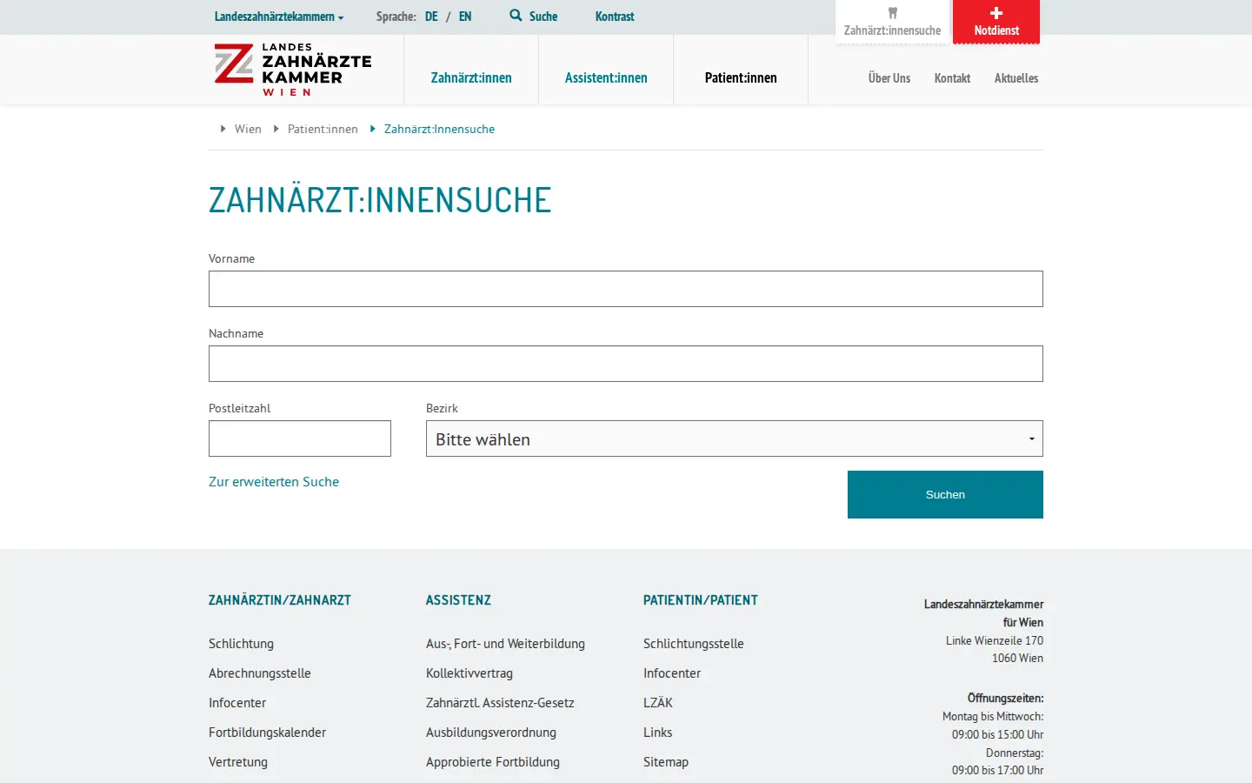This screenshot has width=1252, height=783.
Task: Click Infocenter under Zahnärztin/Zahnarzt
Action: (x=237, y=703)
